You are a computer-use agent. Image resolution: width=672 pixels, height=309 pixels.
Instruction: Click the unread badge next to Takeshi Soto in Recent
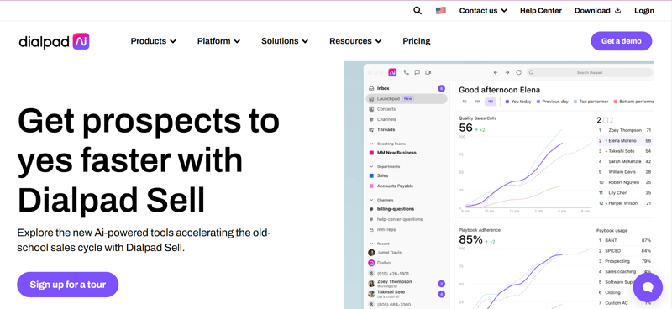(442, 294)
